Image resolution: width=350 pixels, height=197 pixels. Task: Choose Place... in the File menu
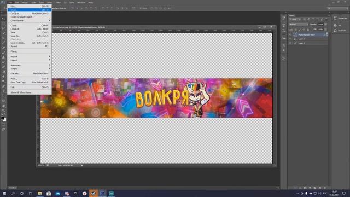pos(29,51)
